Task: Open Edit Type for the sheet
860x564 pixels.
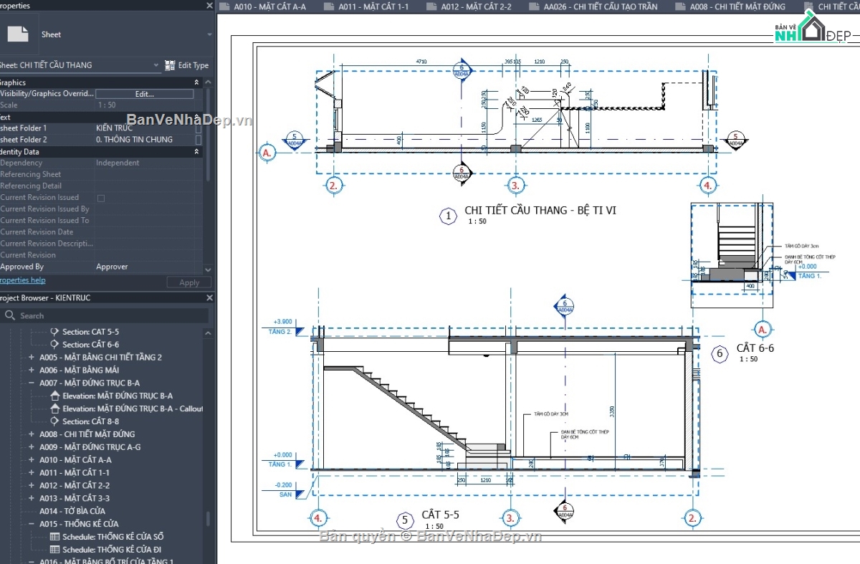Action: (187, 64)
